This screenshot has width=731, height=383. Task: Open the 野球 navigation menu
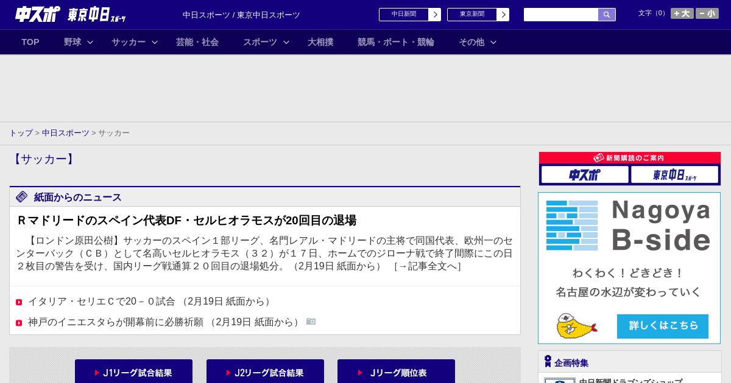click(x=72, y=42)
